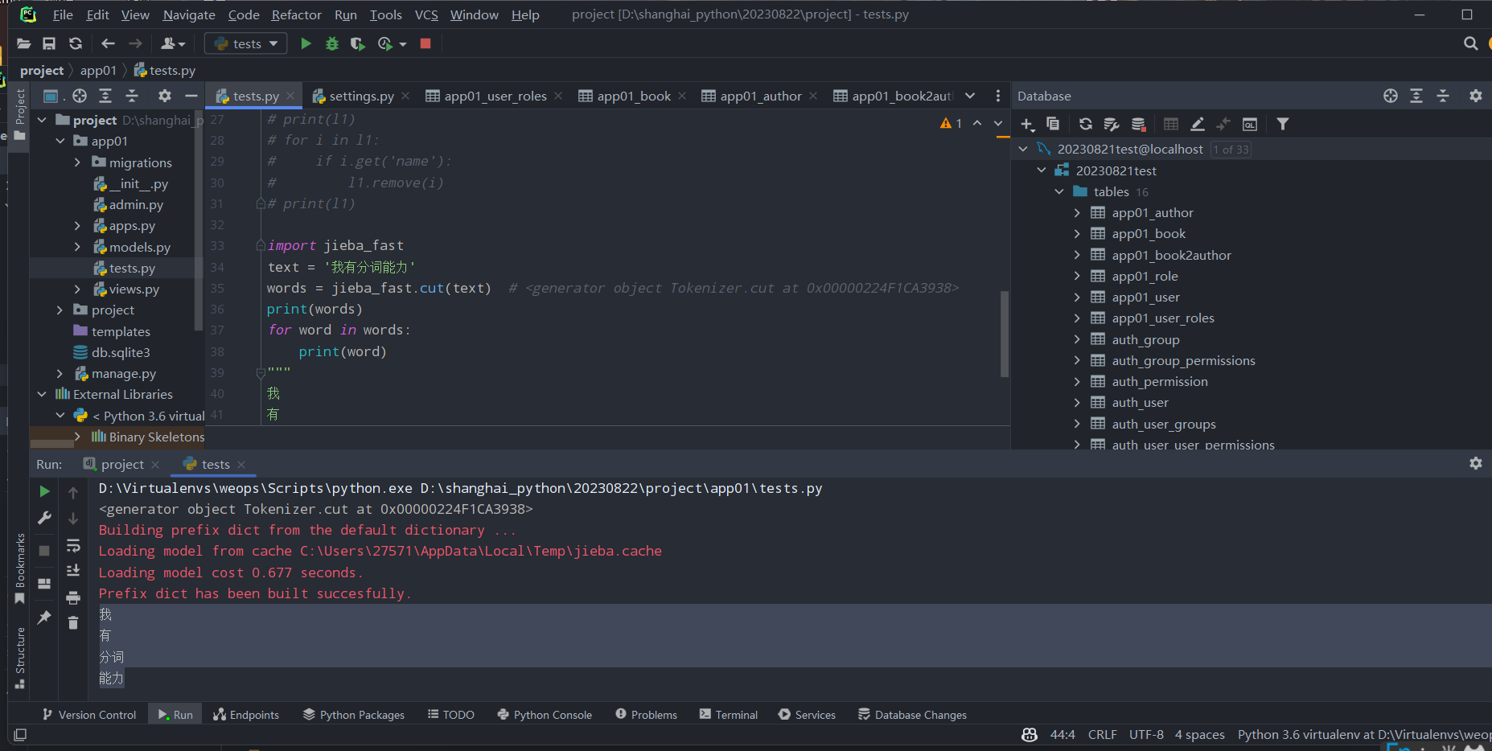Clear console output with trash icon
Screen dimensions: 1492x751
(73, 623)
